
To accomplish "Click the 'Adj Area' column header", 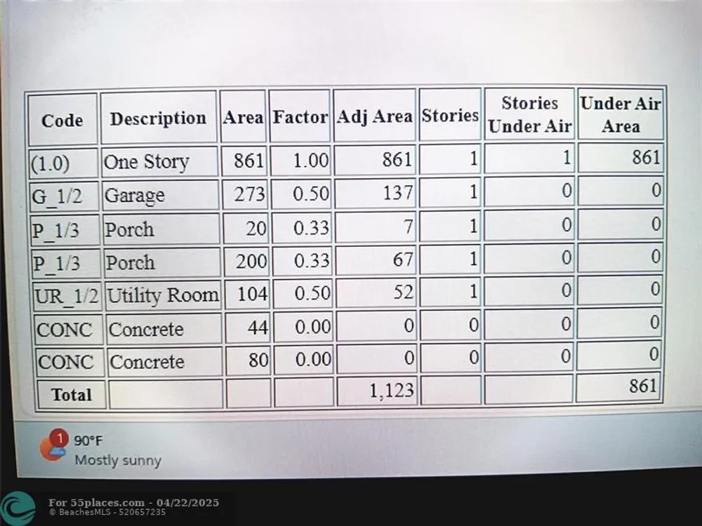I will pyautogui.click(x=374, y=116).
